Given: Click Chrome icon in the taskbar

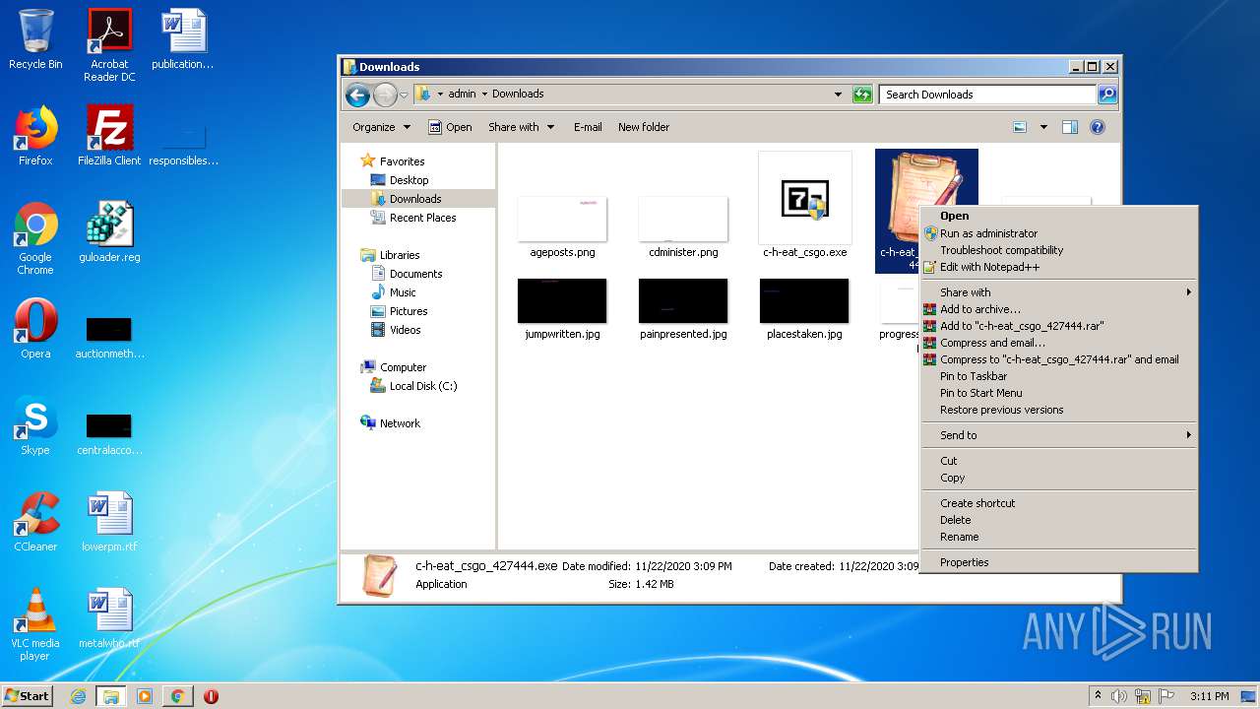Looking at the screenshot, I should coord(177,696).
